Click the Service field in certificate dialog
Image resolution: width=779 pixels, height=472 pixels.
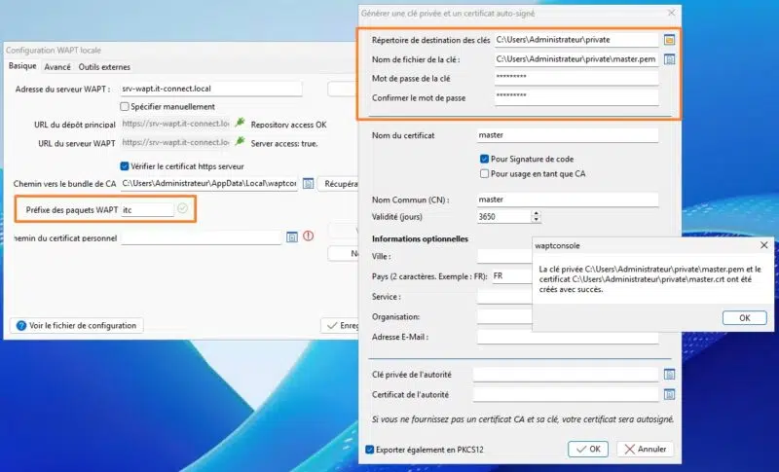point(504,297)
